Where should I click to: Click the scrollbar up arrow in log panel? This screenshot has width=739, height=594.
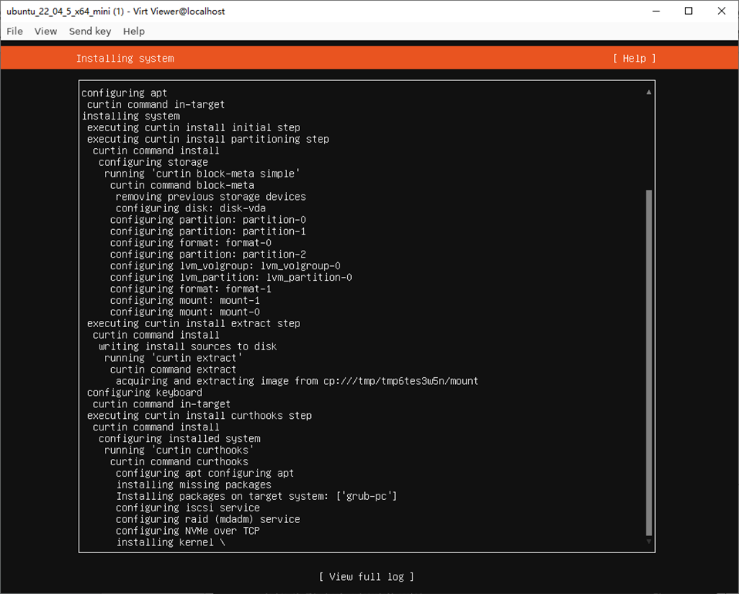coord(649,92)
